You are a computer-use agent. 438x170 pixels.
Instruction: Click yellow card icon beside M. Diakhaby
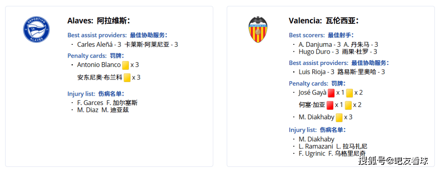(x=339, y=118)
